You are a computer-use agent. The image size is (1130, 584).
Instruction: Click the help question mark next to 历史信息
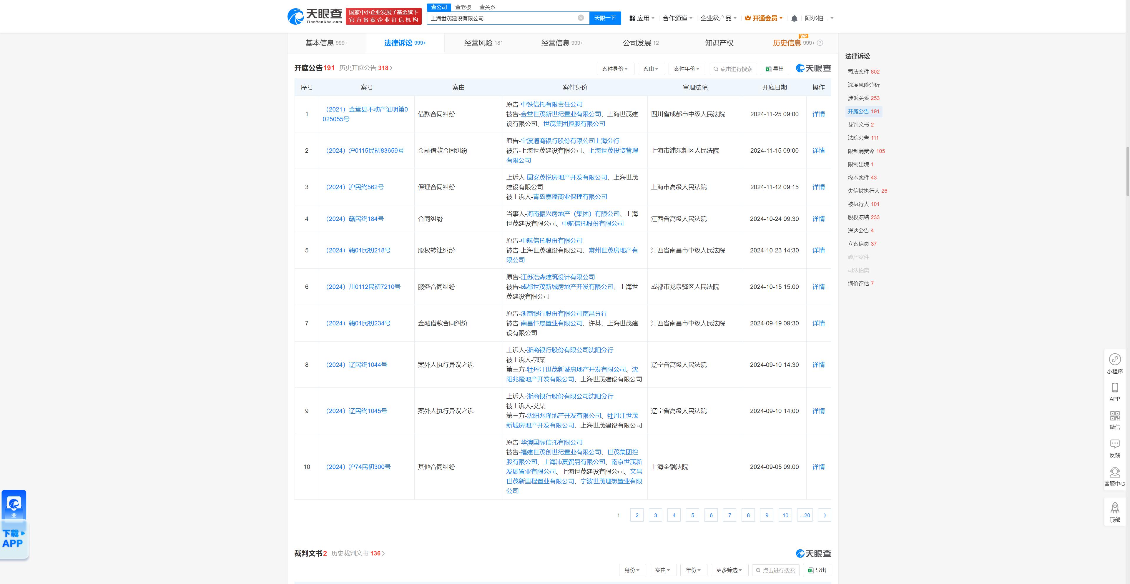pos(820,43)
